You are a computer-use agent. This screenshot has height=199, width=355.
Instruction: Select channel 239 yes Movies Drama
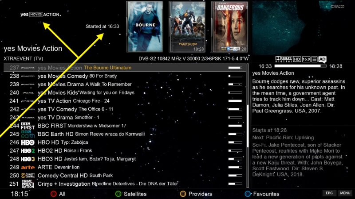pos(125,84)
